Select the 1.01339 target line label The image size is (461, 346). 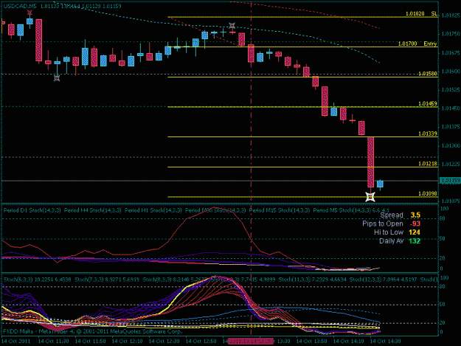tap(428, 134)
